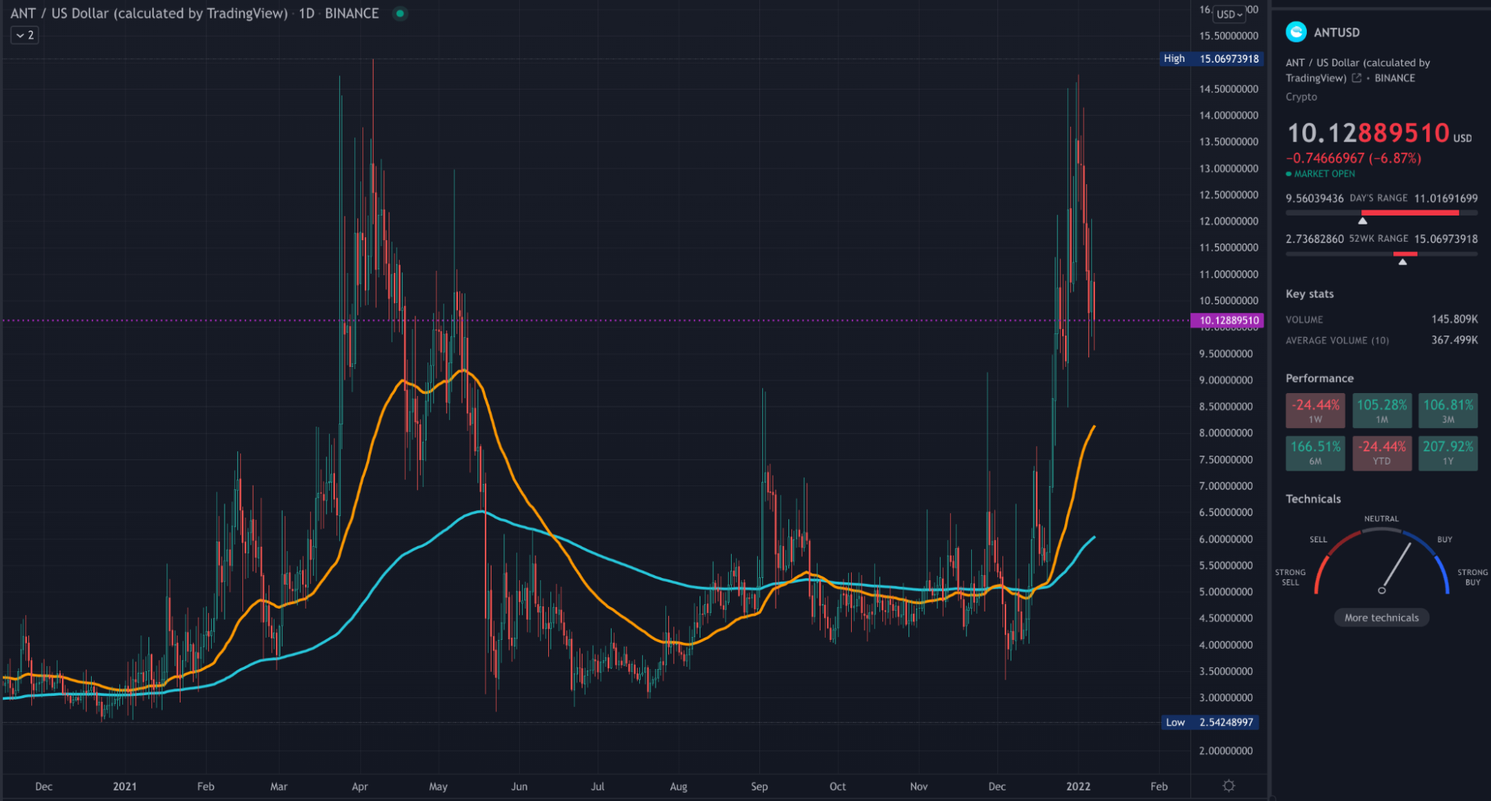Click the 2022 label on time axis

(1078, 786)
